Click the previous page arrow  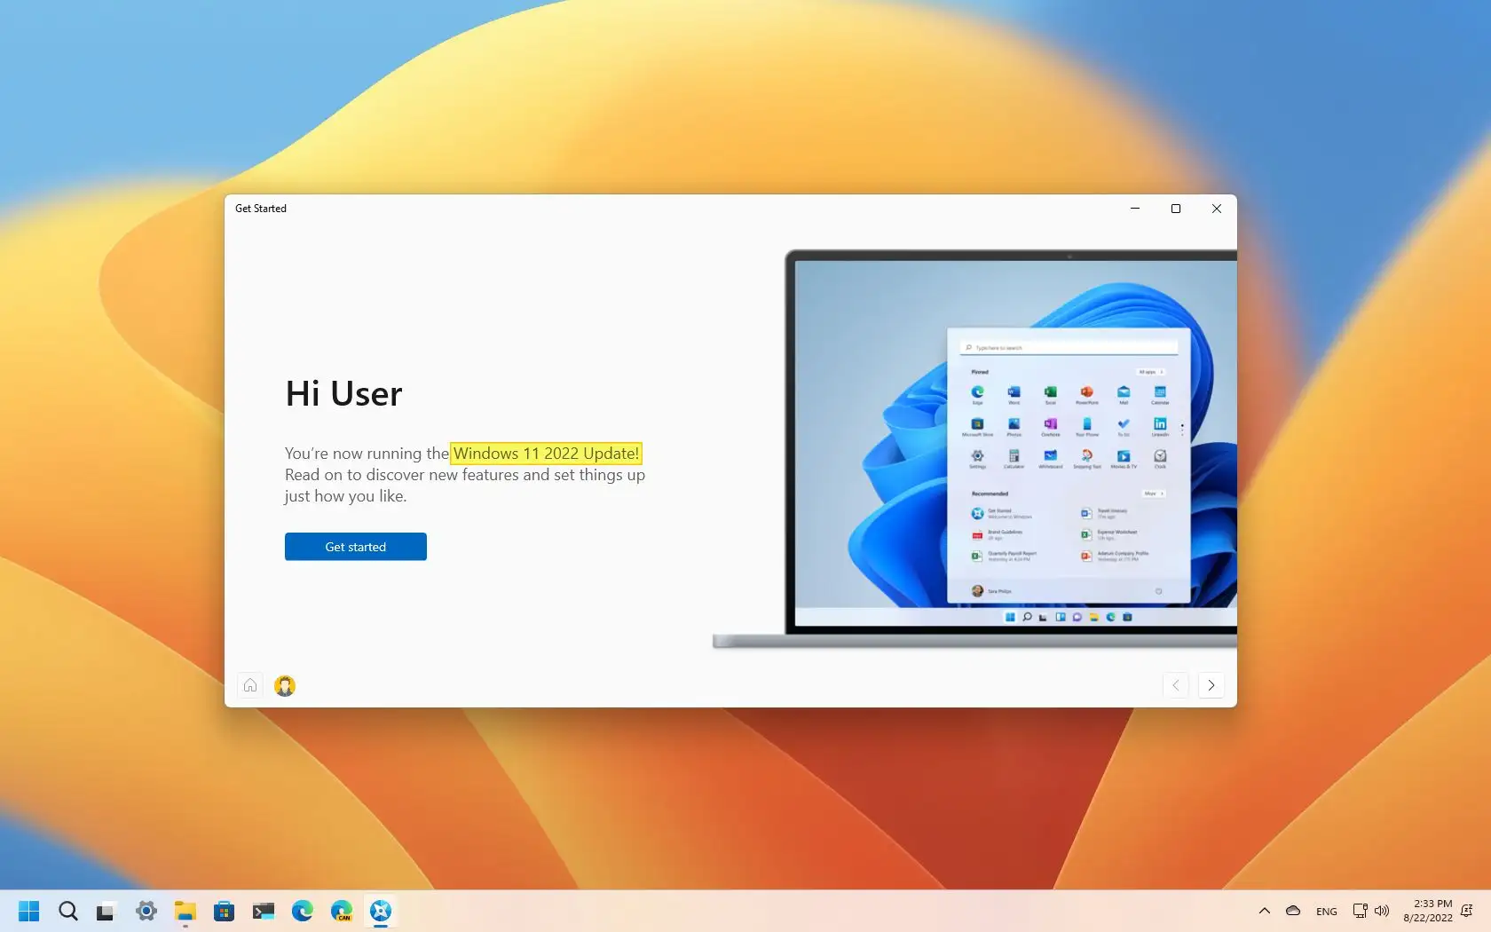(1176, 685)
